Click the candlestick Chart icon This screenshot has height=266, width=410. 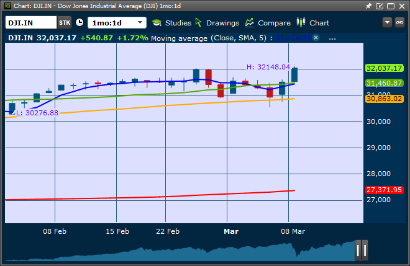(x=301, y=22)
